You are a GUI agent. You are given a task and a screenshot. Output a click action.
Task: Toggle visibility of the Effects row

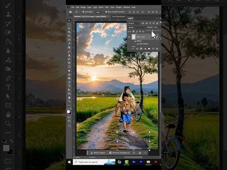[x=135, y=41]
